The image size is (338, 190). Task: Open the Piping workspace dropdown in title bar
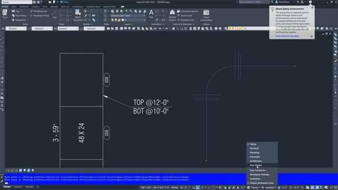[x=16, y=2]
